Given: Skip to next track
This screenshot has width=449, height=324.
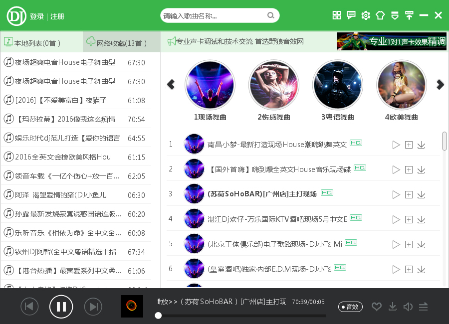Looking at the screenshot, I should click(93, 307).
